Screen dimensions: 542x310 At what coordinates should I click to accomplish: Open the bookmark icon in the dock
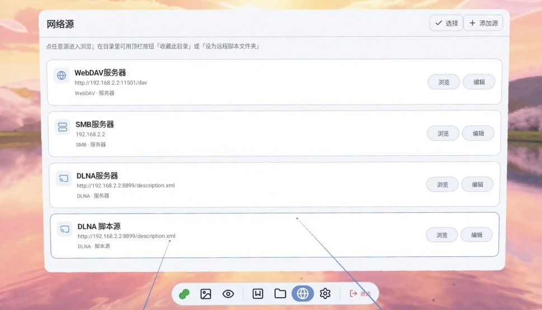tap(258, 294)
